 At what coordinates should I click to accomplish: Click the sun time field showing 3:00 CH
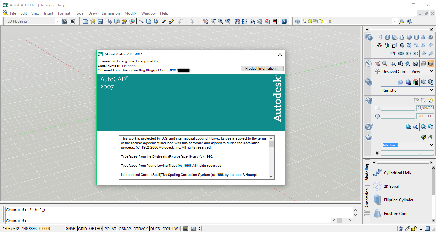(x=425, y=116)
